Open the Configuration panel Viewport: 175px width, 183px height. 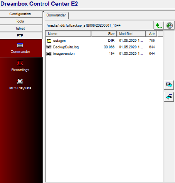coord(21,14)
